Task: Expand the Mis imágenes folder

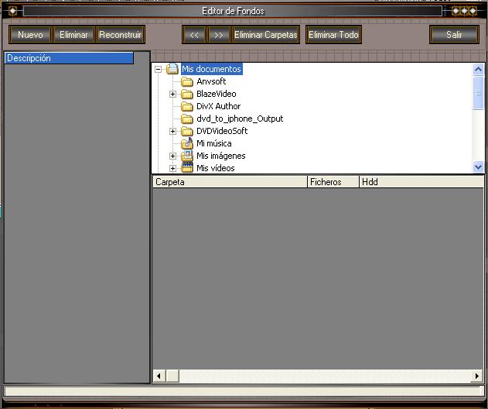Action: point(172,156)
